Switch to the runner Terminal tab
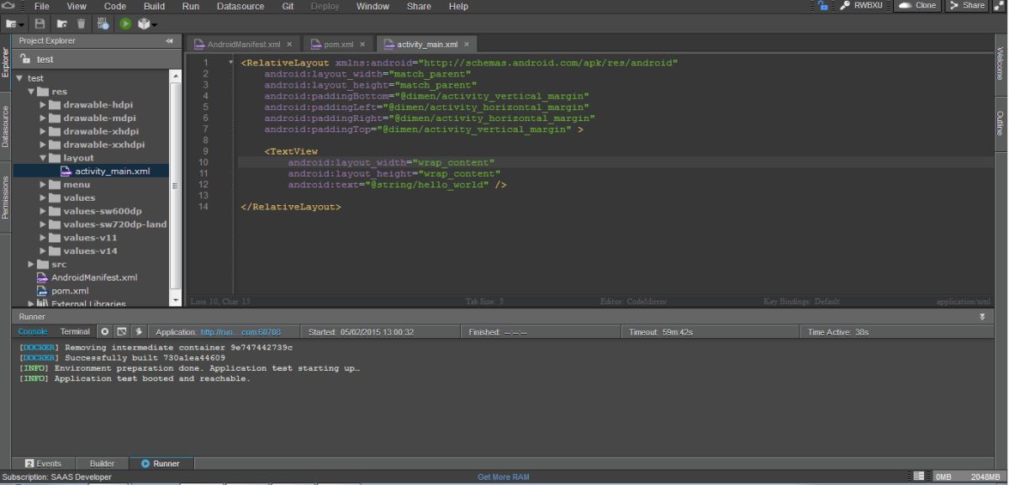 click(x=75, y=332)
